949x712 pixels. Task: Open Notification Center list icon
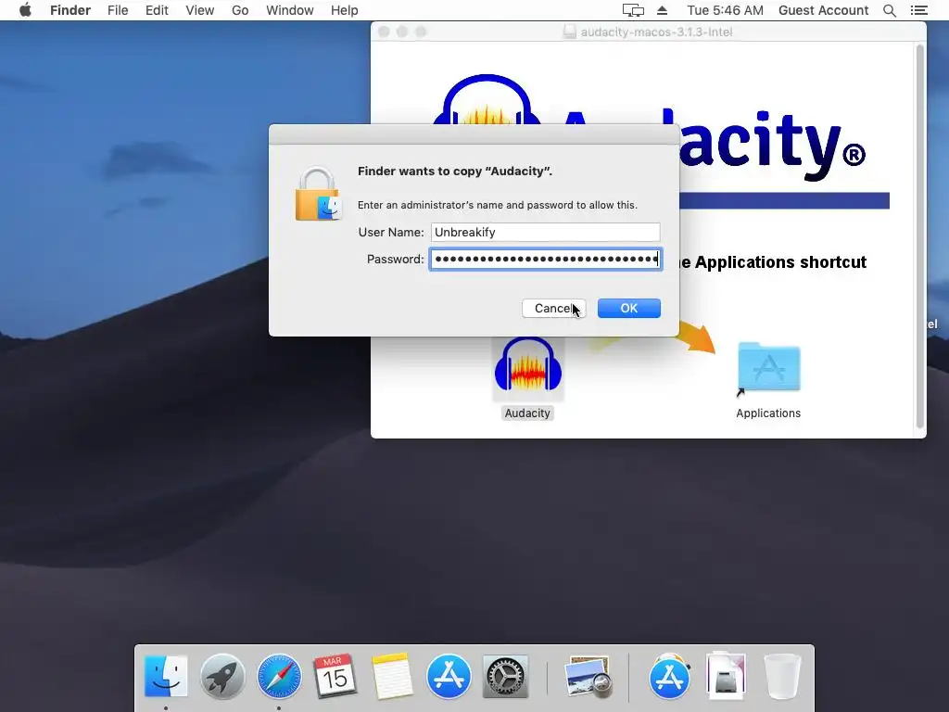(x=918, y=10)
